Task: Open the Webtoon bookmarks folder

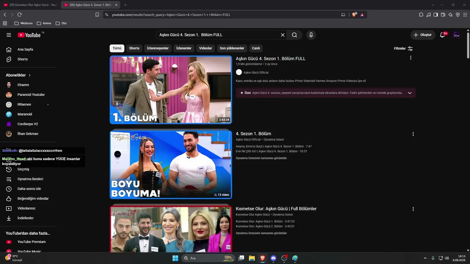Action: (23, 23)
